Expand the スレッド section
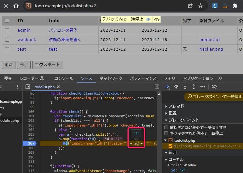This screenshot has height=173, width=243. pos(166,106)
